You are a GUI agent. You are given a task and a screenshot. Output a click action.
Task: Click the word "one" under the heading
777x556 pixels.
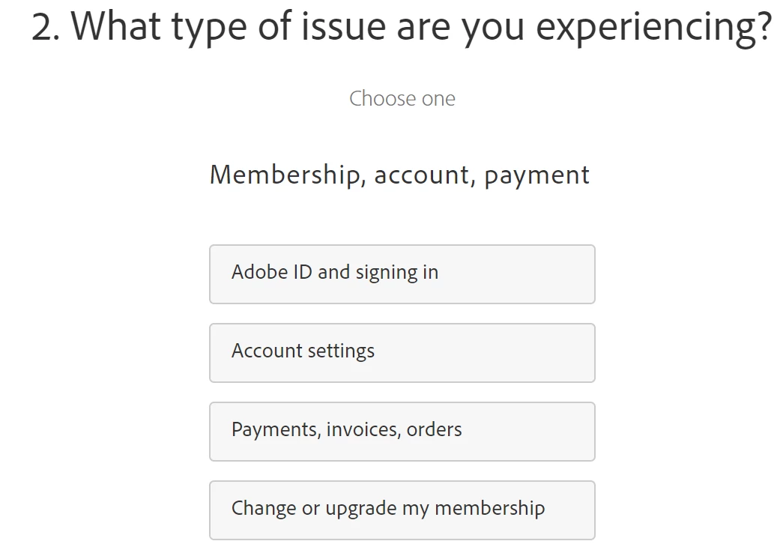(438, 99)
